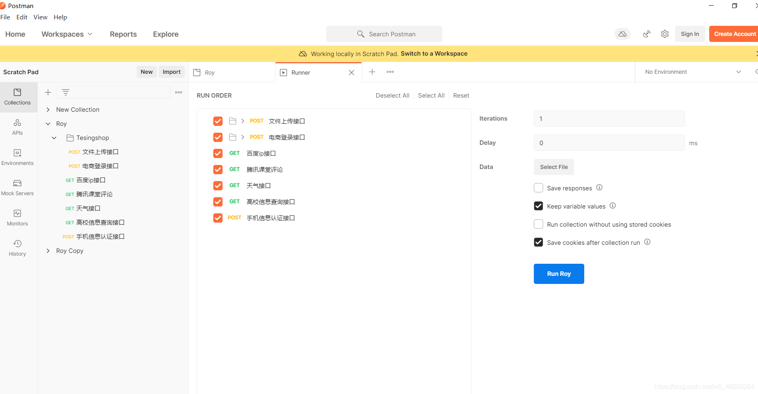
Task: Click the Iterations input field
Action: click(609, 119)
